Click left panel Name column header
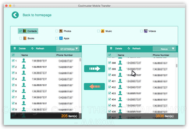 click(x=25, y=55)
